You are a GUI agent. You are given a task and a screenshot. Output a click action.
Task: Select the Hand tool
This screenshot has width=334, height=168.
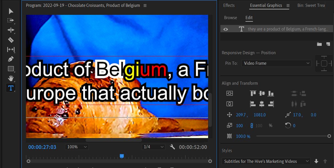(11, 78)
